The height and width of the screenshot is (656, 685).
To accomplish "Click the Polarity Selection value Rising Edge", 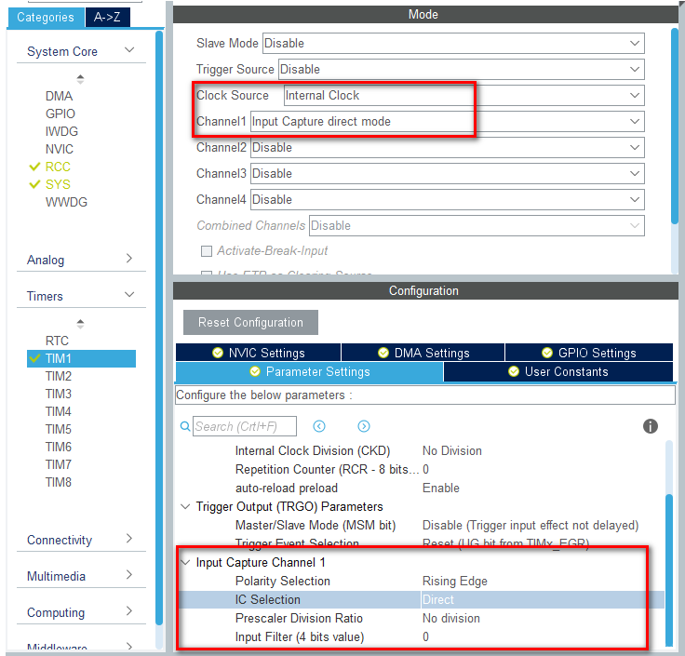I will 455,582.
